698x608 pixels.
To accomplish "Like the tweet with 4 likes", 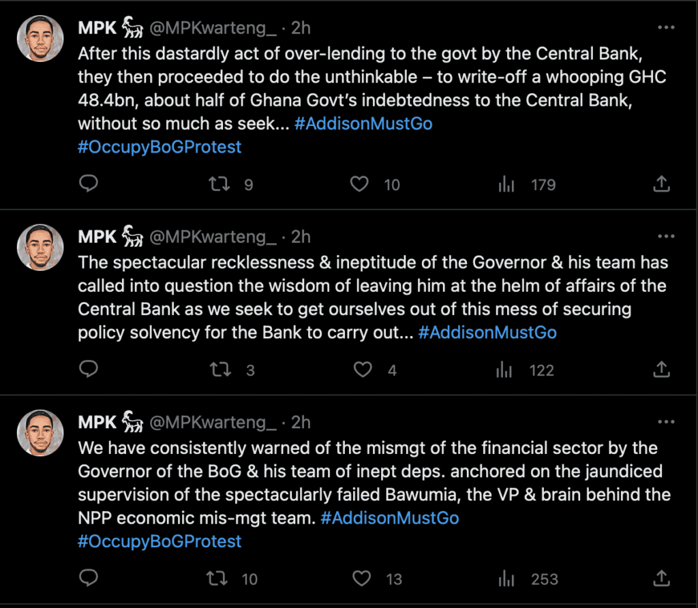I will pyautogui.click(x=363, y=369).
